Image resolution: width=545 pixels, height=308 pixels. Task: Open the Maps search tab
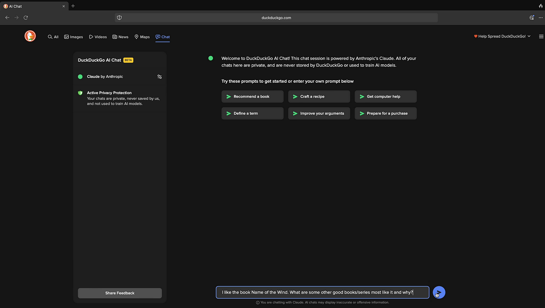point(142,37)
